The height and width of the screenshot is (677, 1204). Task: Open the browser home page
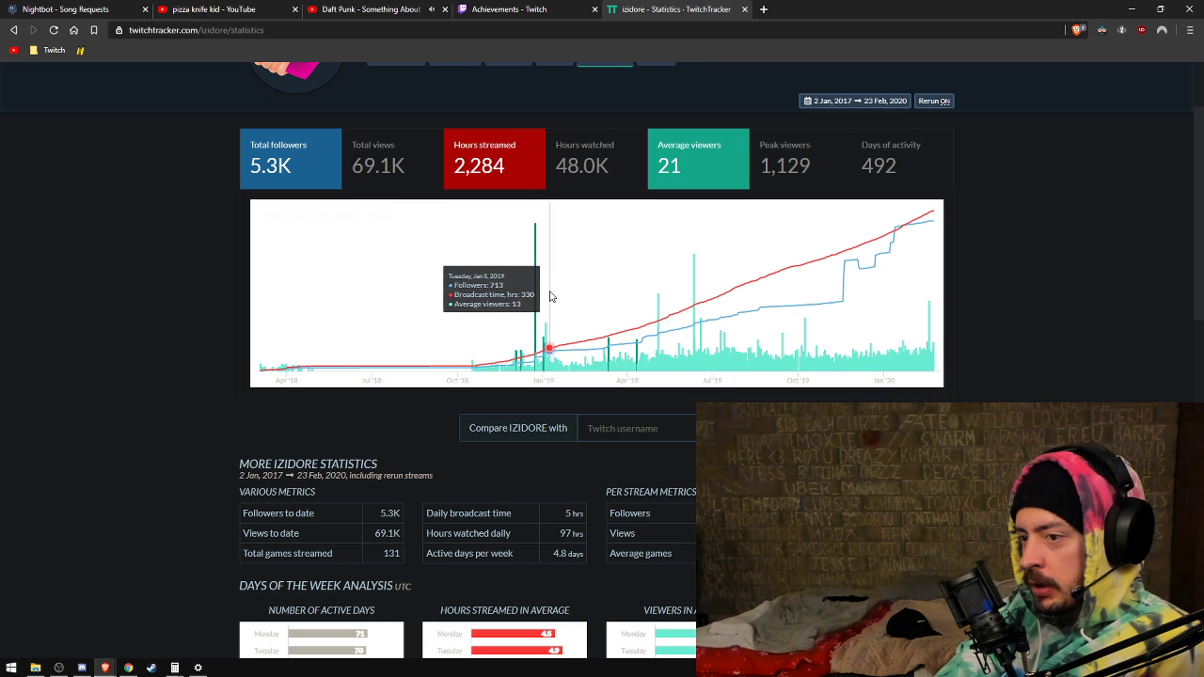click(74, 30)
